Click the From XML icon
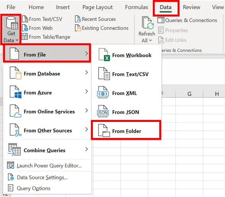 (x=103, y=92)
